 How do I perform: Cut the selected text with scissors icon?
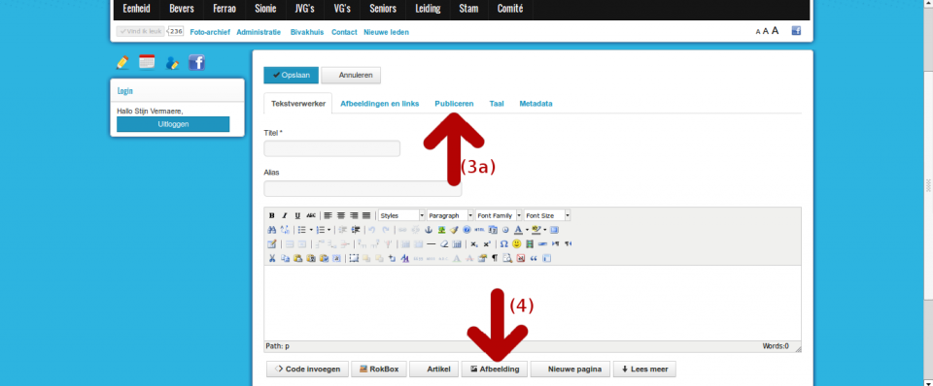(272, 258)
